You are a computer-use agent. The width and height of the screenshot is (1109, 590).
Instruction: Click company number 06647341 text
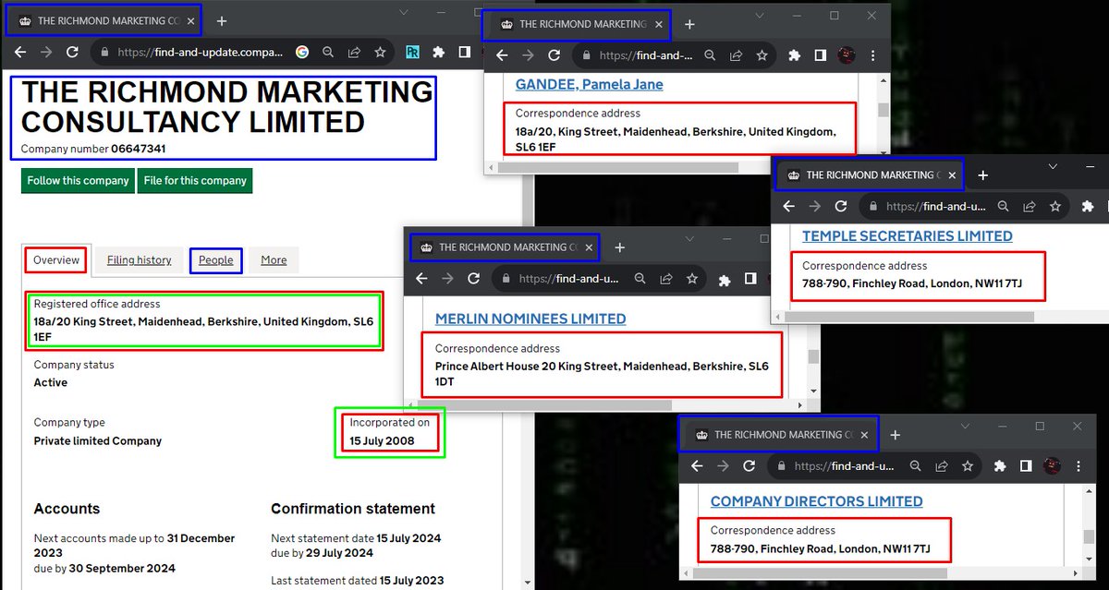tap(139, 149)
